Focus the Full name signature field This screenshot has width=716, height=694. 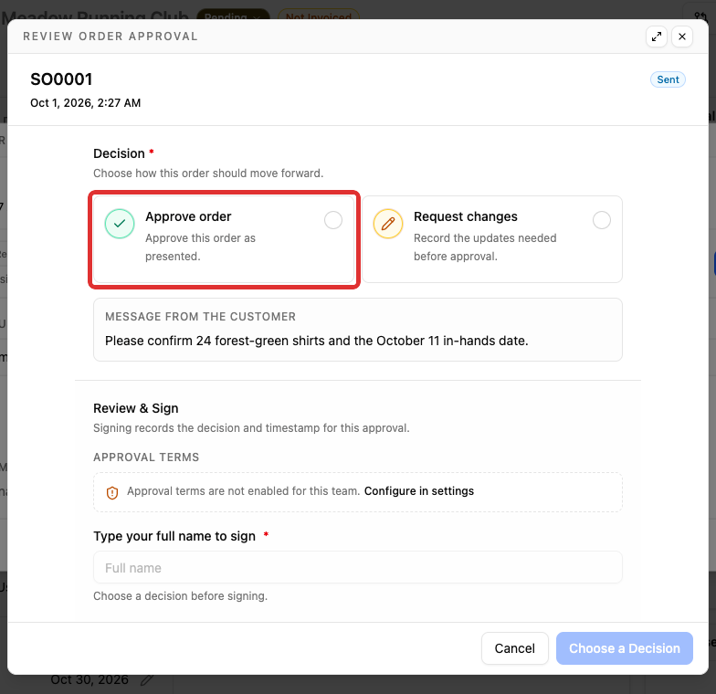(358, 567)
